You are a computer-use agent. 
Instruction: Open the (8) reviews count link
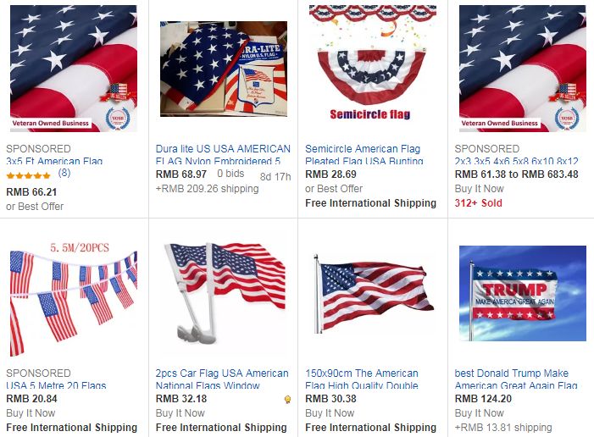point(64,173)
